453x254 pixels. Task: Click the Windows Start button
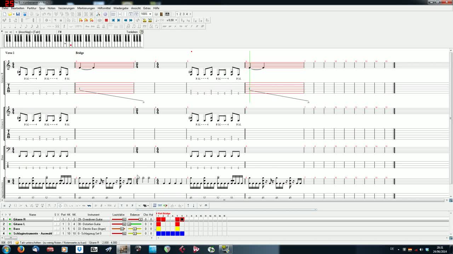[x=6, y=249]
